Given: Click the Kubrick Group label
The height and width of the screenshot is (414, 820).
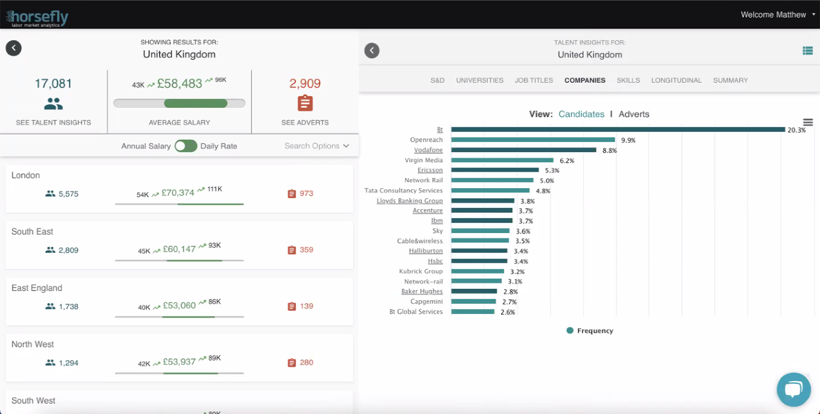Looking at the screenshot, I should (421, 271).
